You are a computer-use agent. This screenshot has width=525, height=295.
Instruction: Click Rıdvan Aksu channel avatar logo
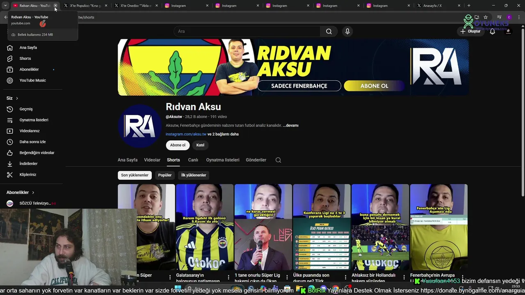[139, 126]
